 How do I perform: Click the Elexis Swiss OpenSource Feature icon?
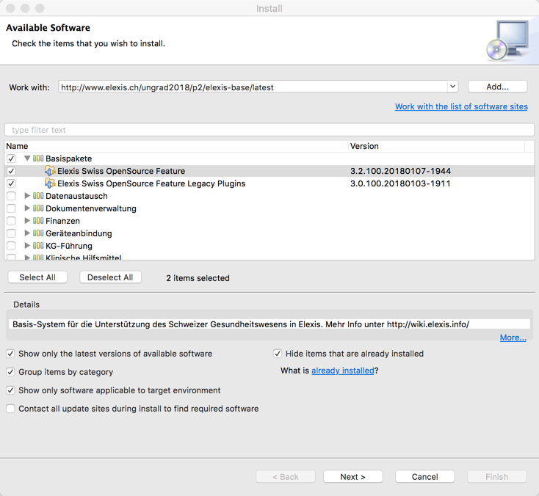pyautogui.click(x=50, y=171)
